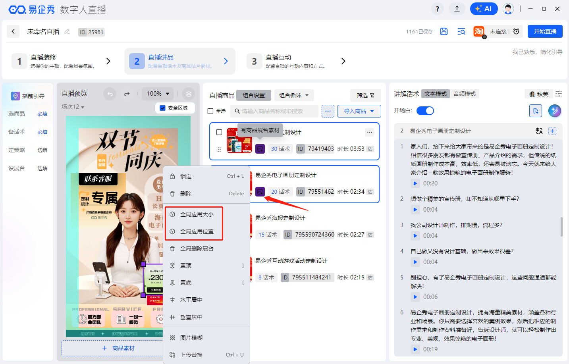Screen dimensions: 569x364
Task: Open the layers icon in preview toolbar
Action: [x=189, y=94]
